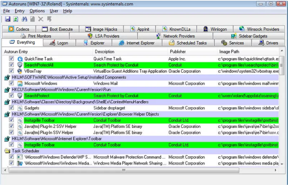
Task: Click the Windows Media task icon
Action: coord(20,163)
